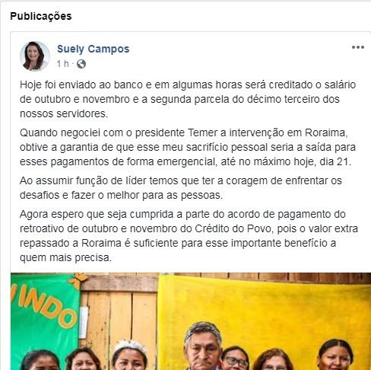Viewport: 371px width, 370px height.
Task: Open the Suely Campos profile name link
Action: tap(93, 49)
